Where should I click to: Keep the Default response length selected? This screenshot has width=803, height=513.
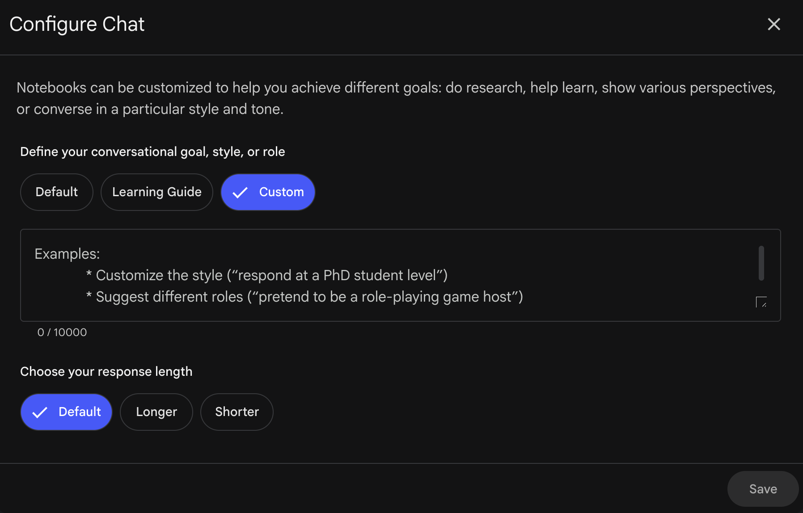pos(66,412)
